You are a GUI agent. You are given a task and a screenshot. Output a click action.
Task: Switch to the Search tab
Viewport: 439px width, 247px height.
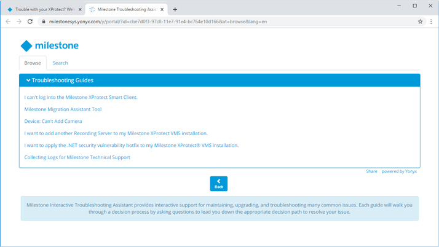pos(60,63)
